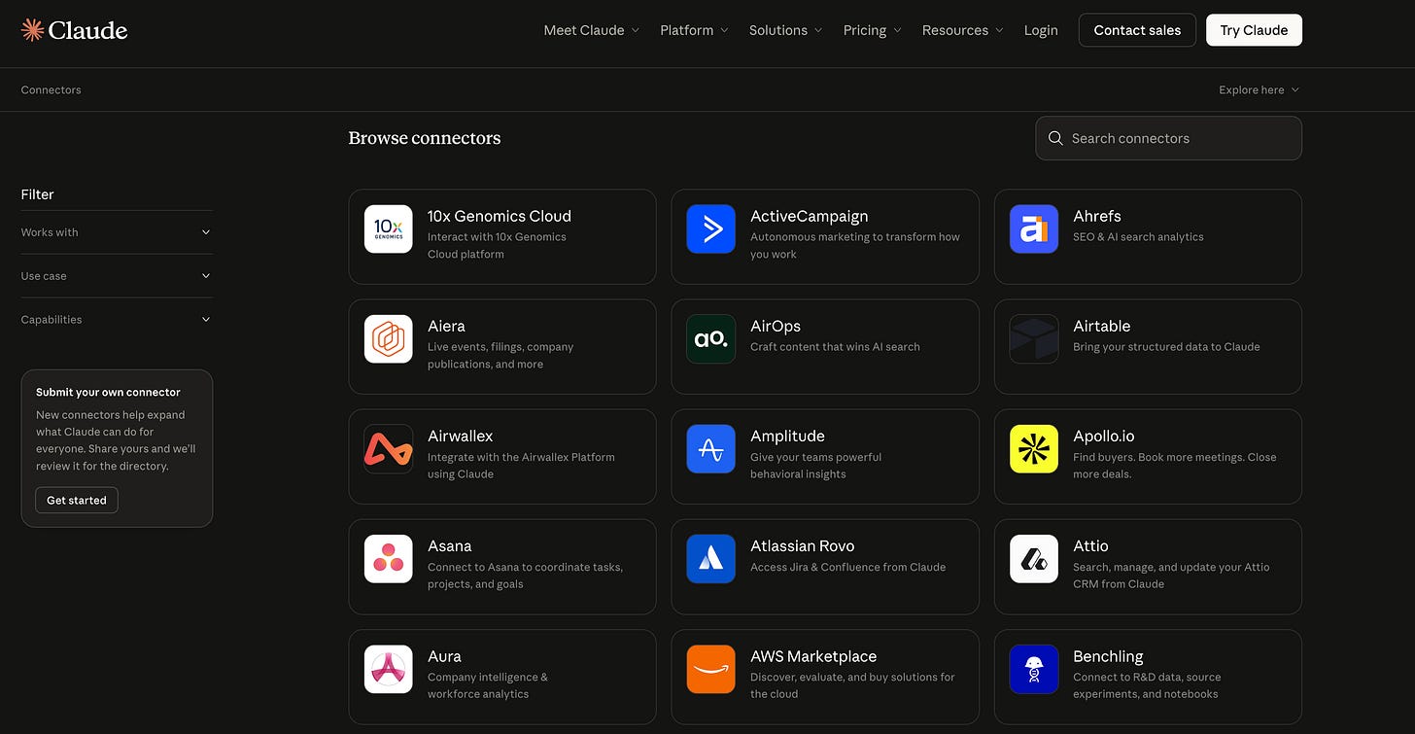Click the 'Submit your own connector' heading

pos(108,393)
